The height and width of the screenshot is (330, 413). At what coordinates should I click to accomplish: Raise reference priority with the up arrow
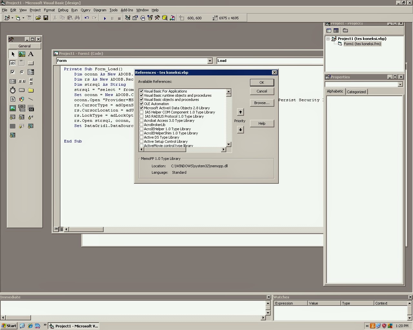(240, 112)
